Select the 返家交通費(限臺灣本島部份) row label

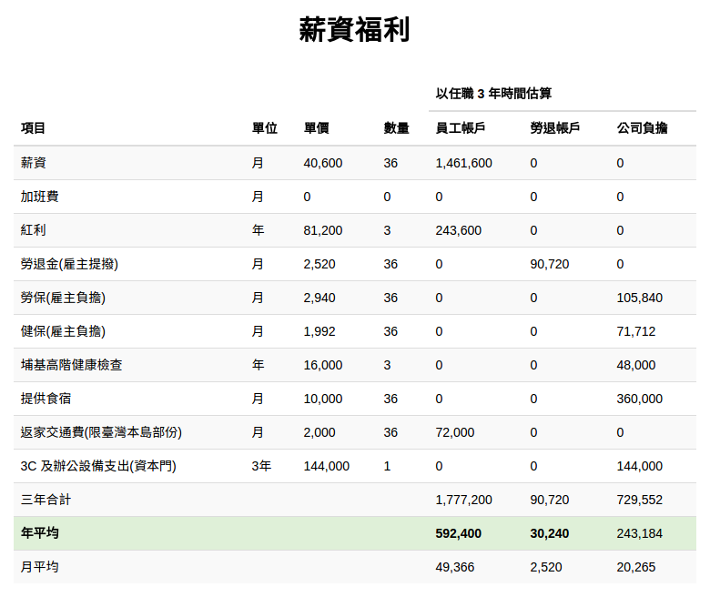pos(101,432)
